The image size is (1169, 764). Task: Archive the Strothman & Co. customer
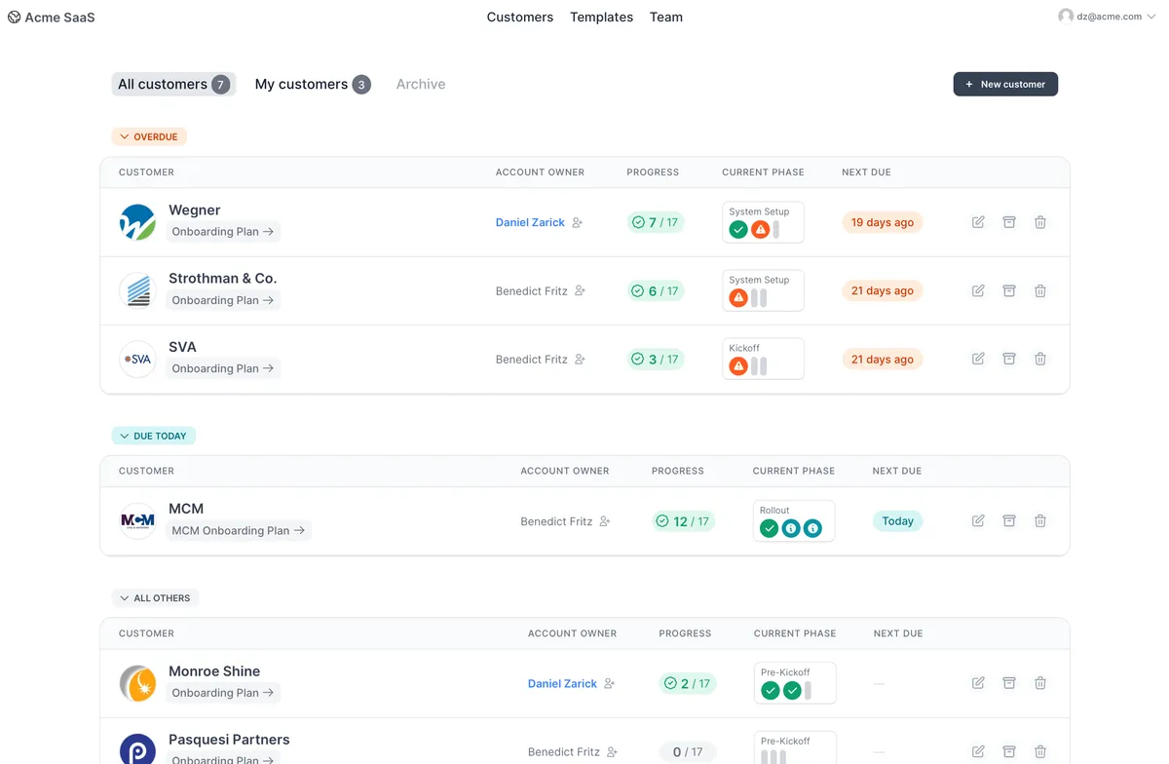1009,290
